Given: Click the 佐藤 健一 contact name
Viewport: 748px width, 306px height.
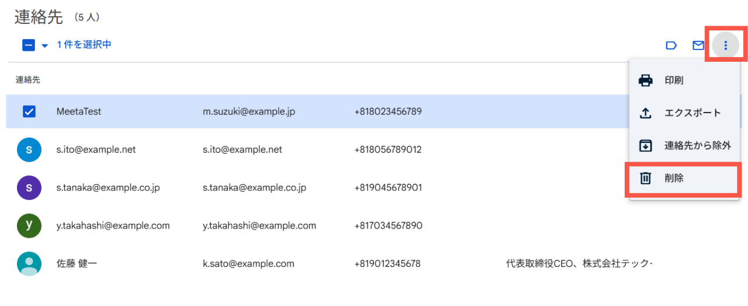Looking at the screenshot, I should (77, 263).
